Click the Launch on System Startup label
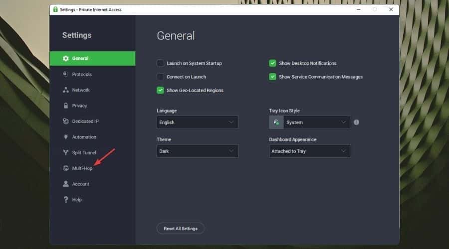The width and height of the screenshot is (449, 249). [x=194, y=63]
